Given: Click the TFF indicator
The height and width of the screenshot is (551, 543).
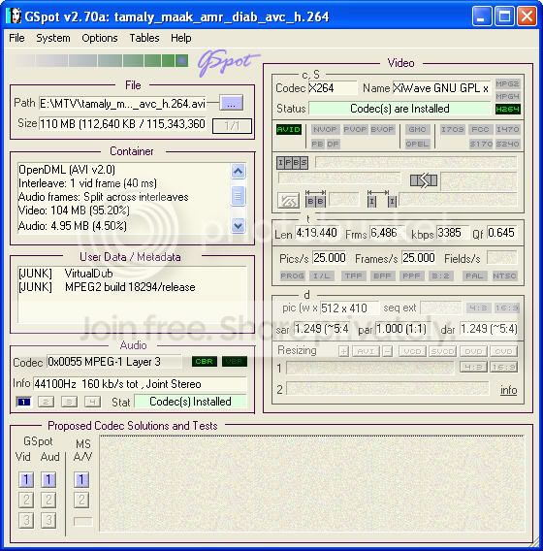Looking at the screenshot, I should [353, 275].
